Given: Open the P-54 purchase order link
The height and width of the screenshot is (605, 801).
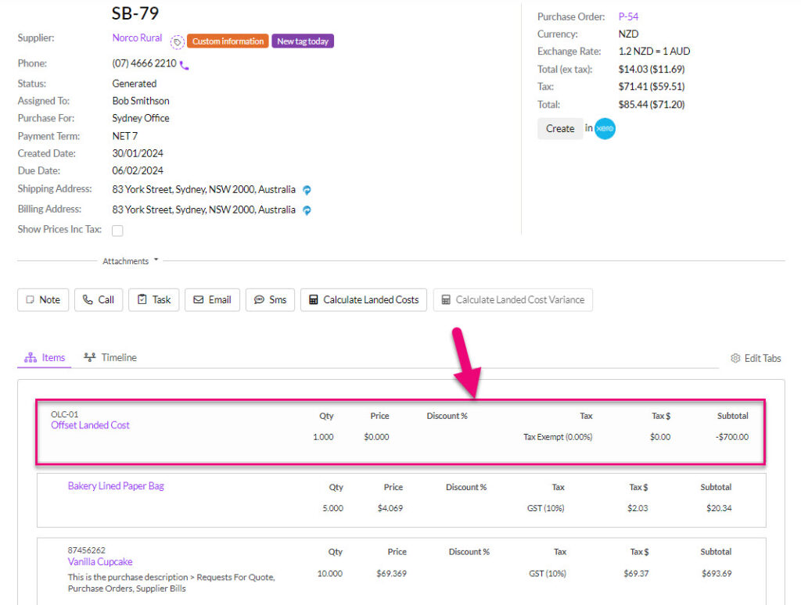Looking at the screenshot, I should coord(628,16).
